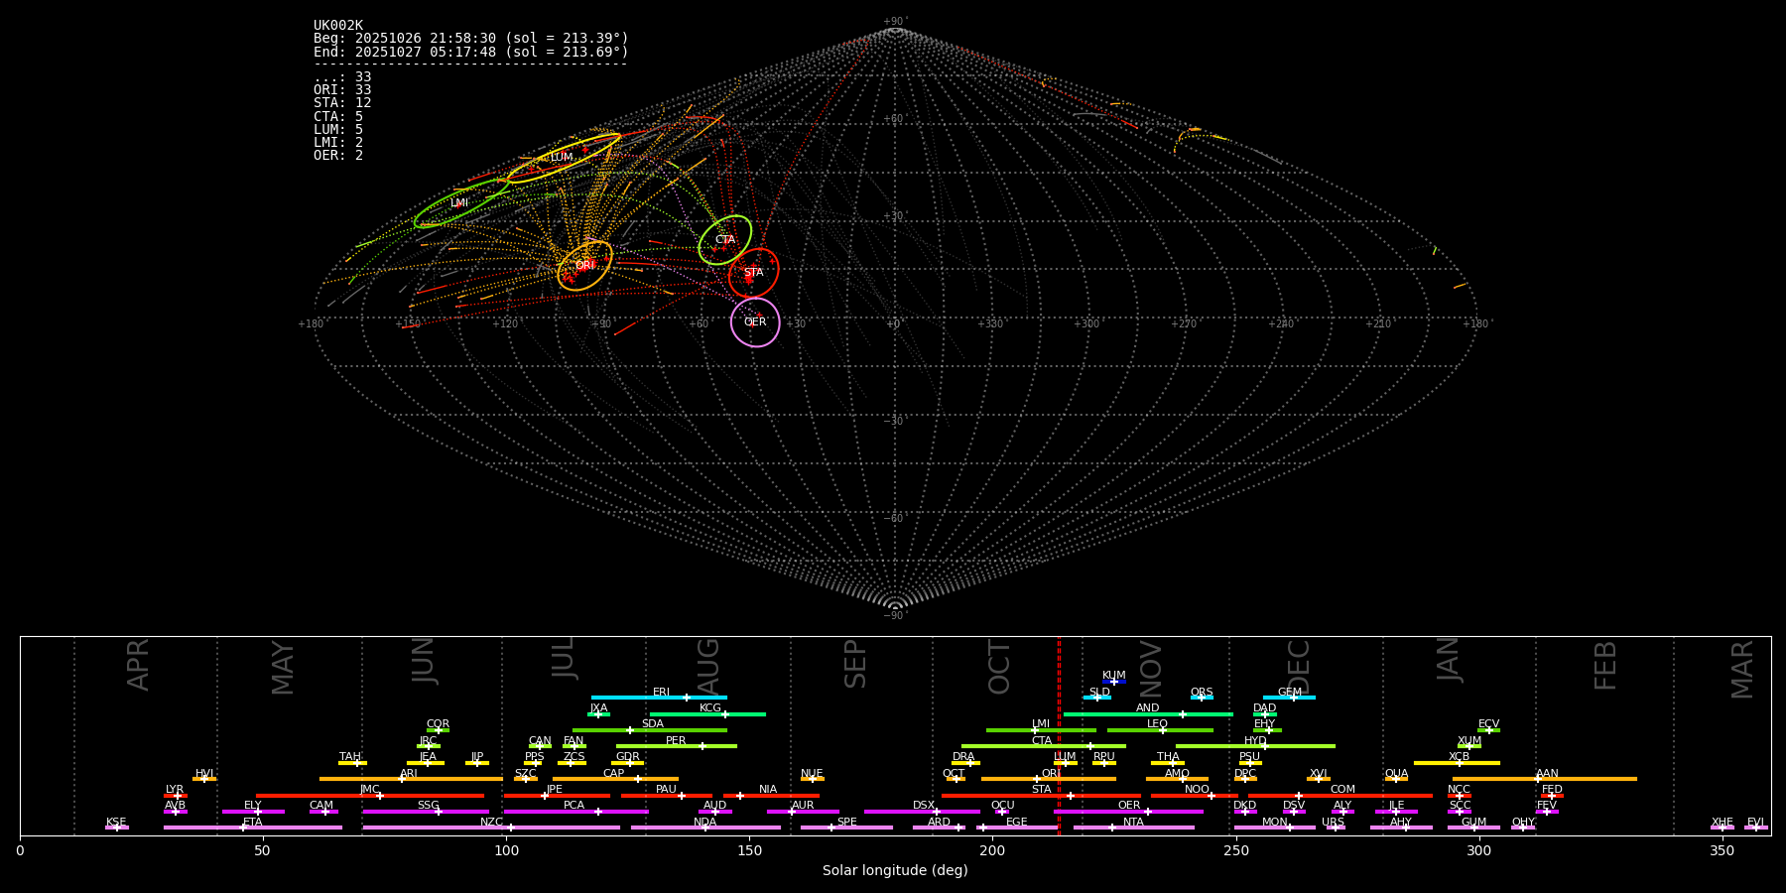Click the yellow LUM radiant ellipse
The height and width of the screenshot is (893, 1786).
coord(563,158)
